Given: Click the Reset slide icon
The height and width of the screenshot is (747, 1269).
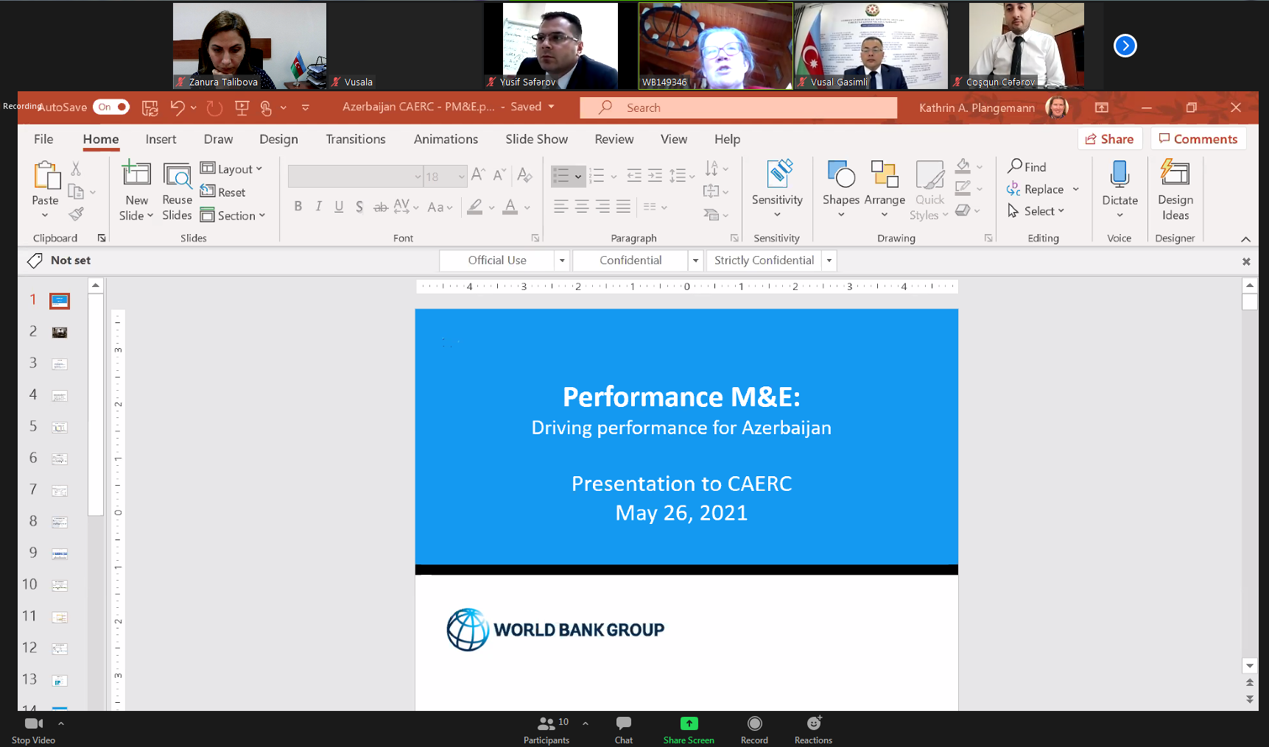Looking at the screenshot, I should (x=208, y=191).
